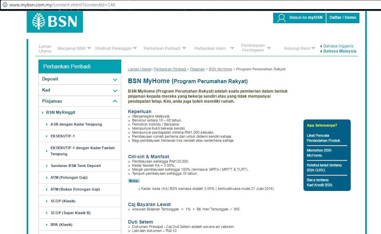The image size is (381, 234).
Task: Open the Mengenai BSN dropdown menu
Action: (x=74, y=48)
